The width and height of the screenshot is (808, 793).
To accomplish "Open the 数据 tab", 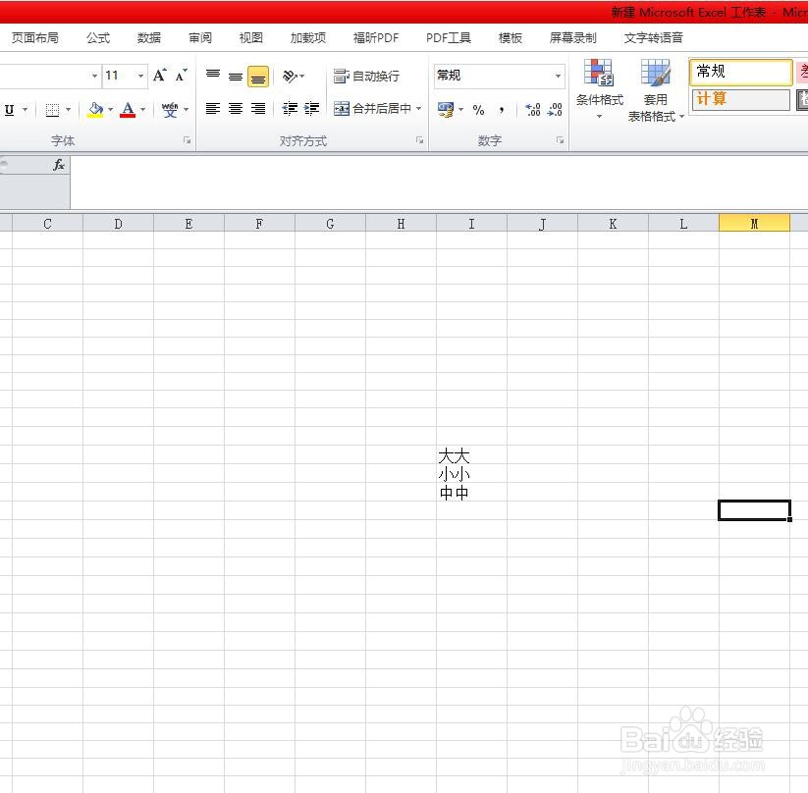I will tap(149, 37).
